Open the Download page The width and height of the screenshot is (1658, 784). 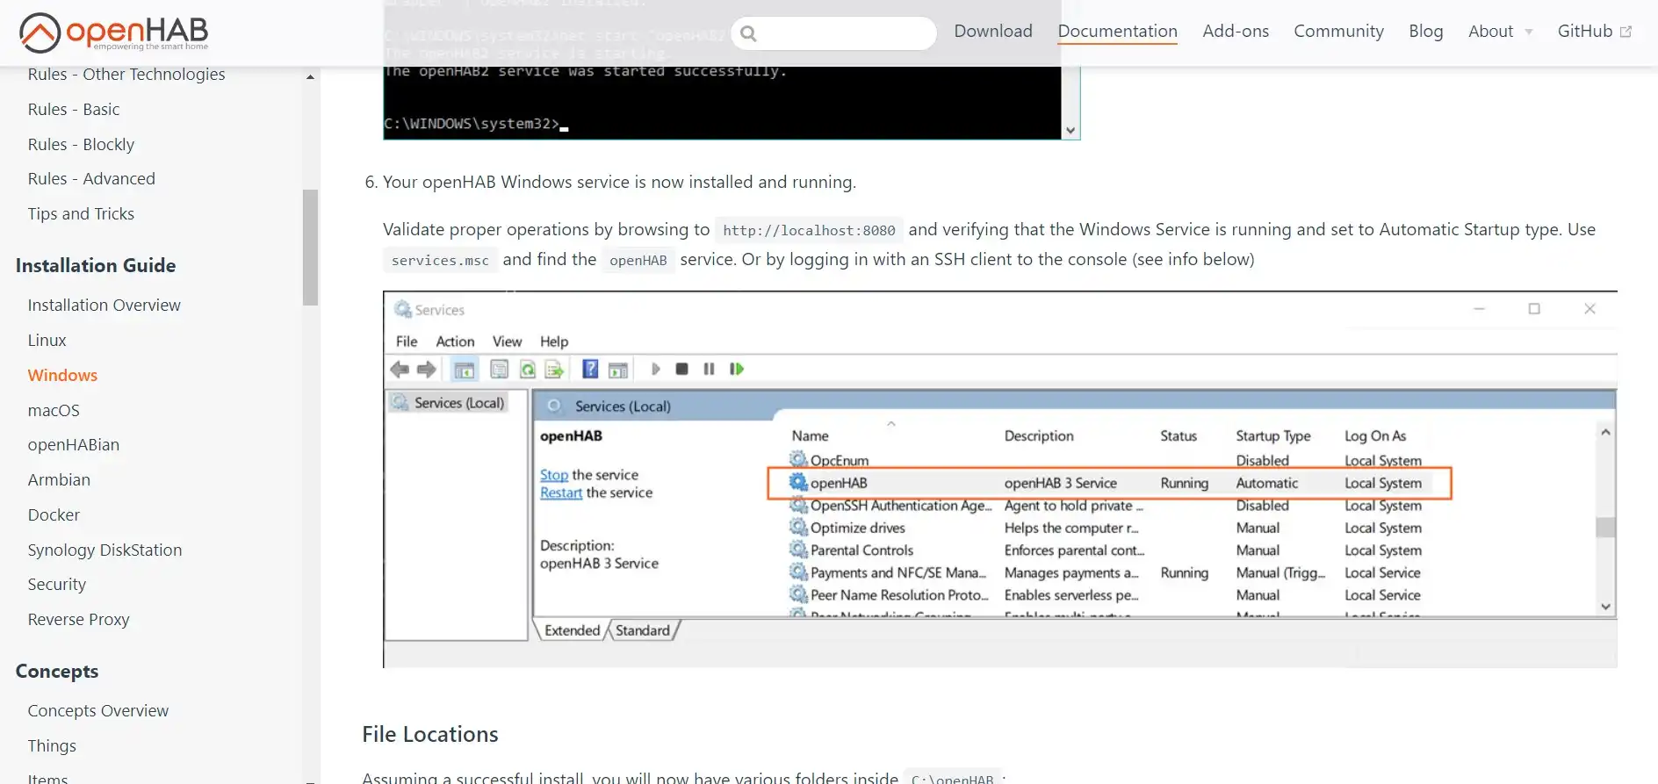(x=993, y=32)
